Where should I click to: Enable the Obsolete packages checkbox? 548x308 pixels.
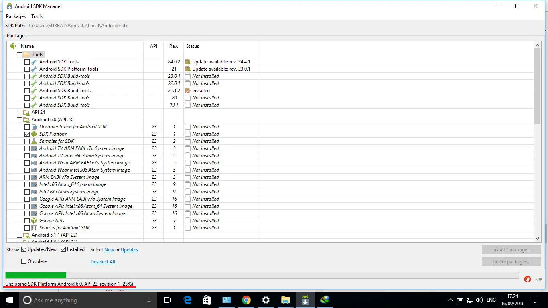(24, 261)
